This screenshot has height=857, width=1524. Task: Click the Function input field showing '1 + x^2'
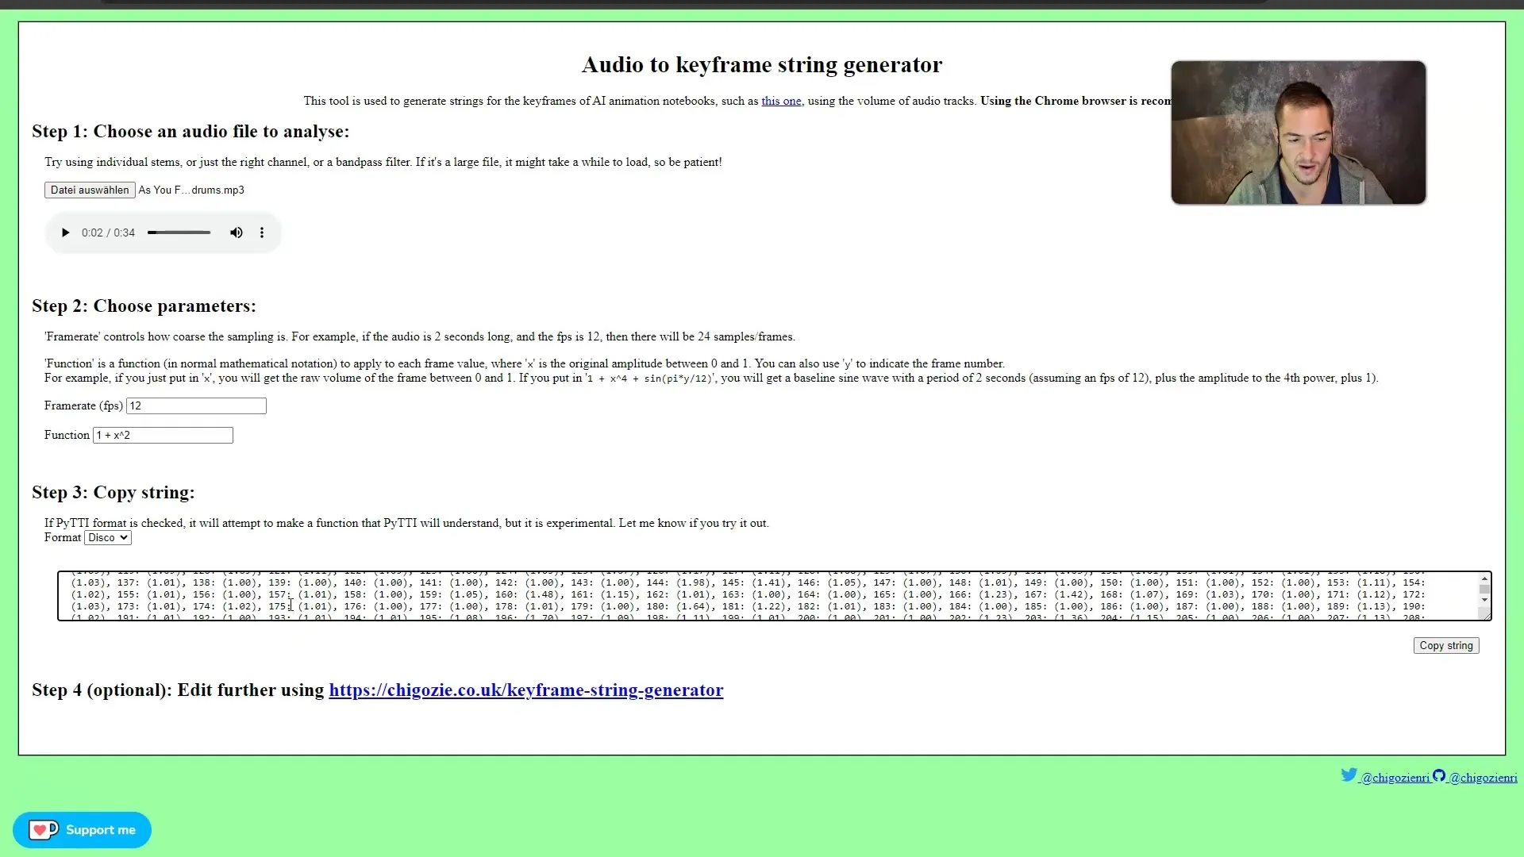click(x=164, y=434)
